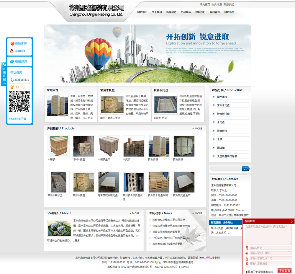Viewport: 295px width, 274px height.
Task: Click the 请输入姓名 name input field
Action: (x=270, y=248)
